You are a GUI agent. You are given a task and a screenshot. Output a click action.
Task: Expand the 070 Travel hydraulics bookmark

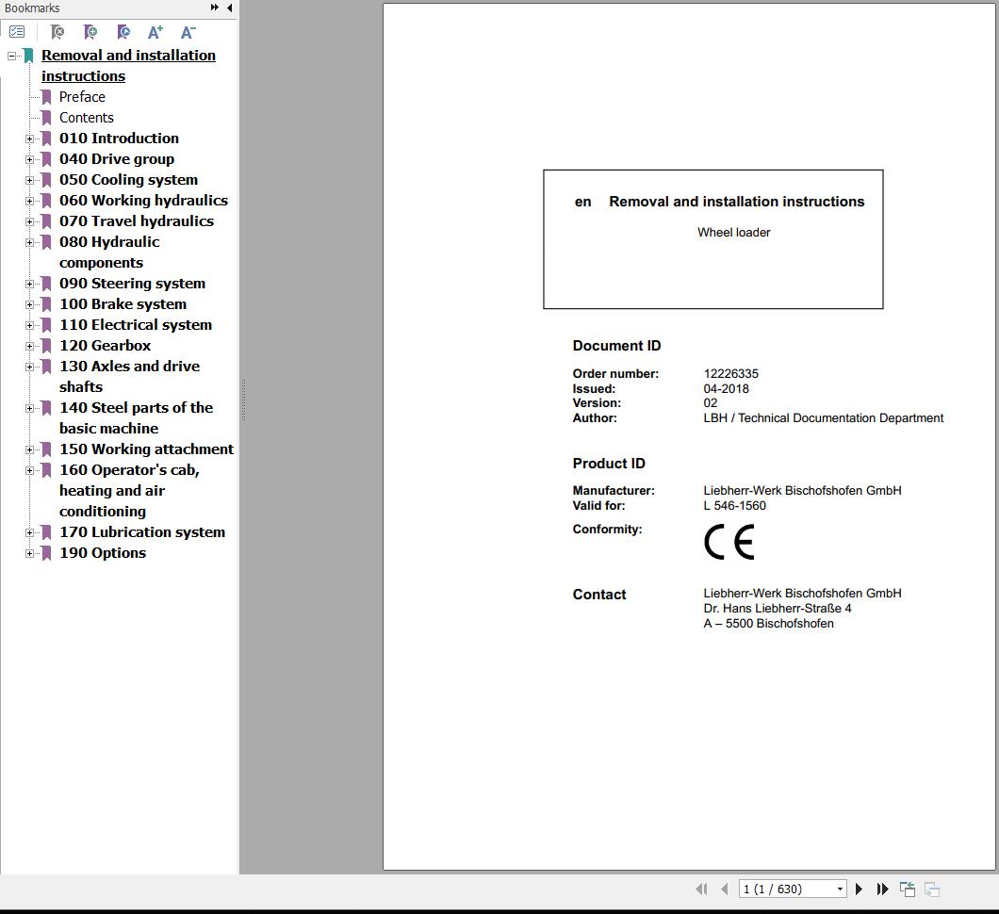click(x=29, y=221)
